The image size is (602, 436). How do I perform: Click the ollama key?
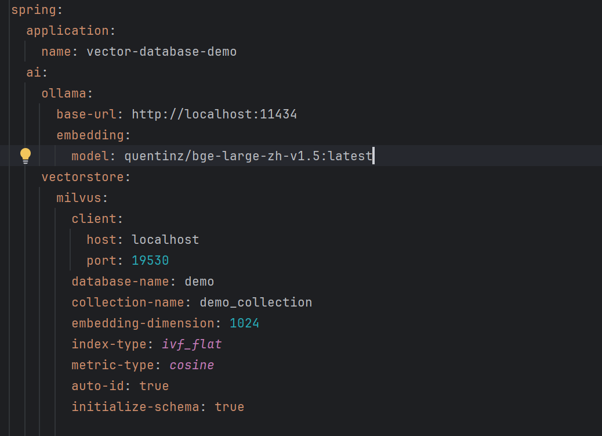coord(64,93)
